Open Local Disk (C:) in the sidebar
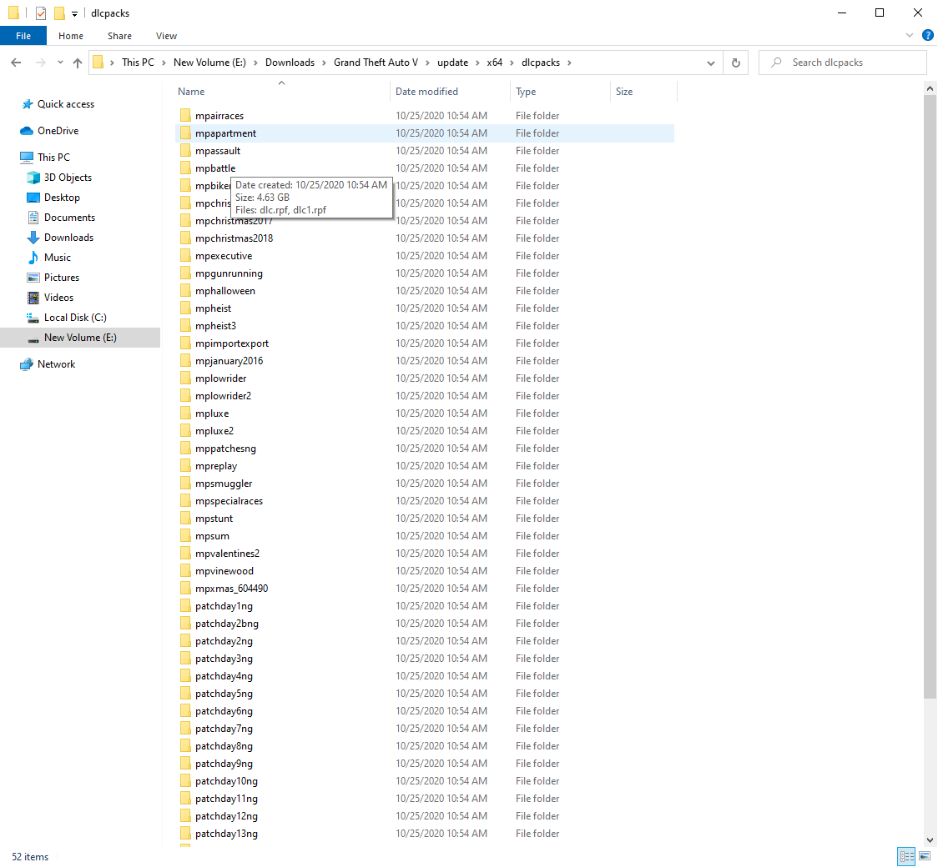 click(75, 318)
